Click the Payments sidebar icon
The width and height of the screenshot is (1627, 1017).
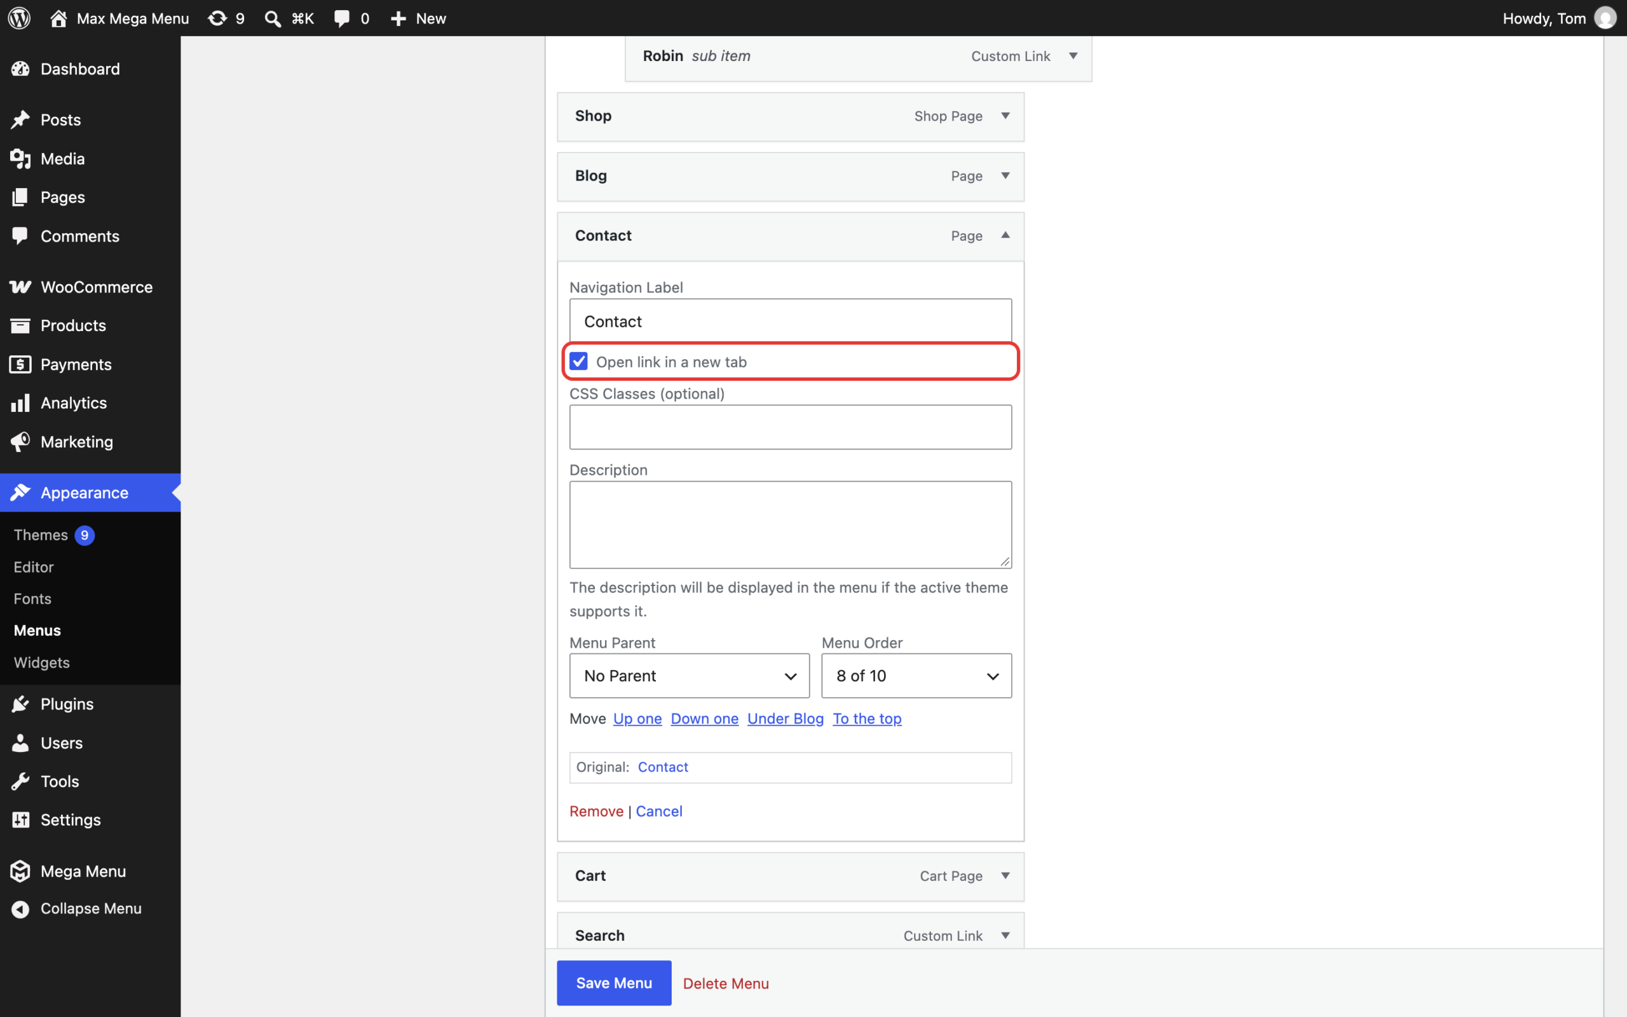(20, 365)
